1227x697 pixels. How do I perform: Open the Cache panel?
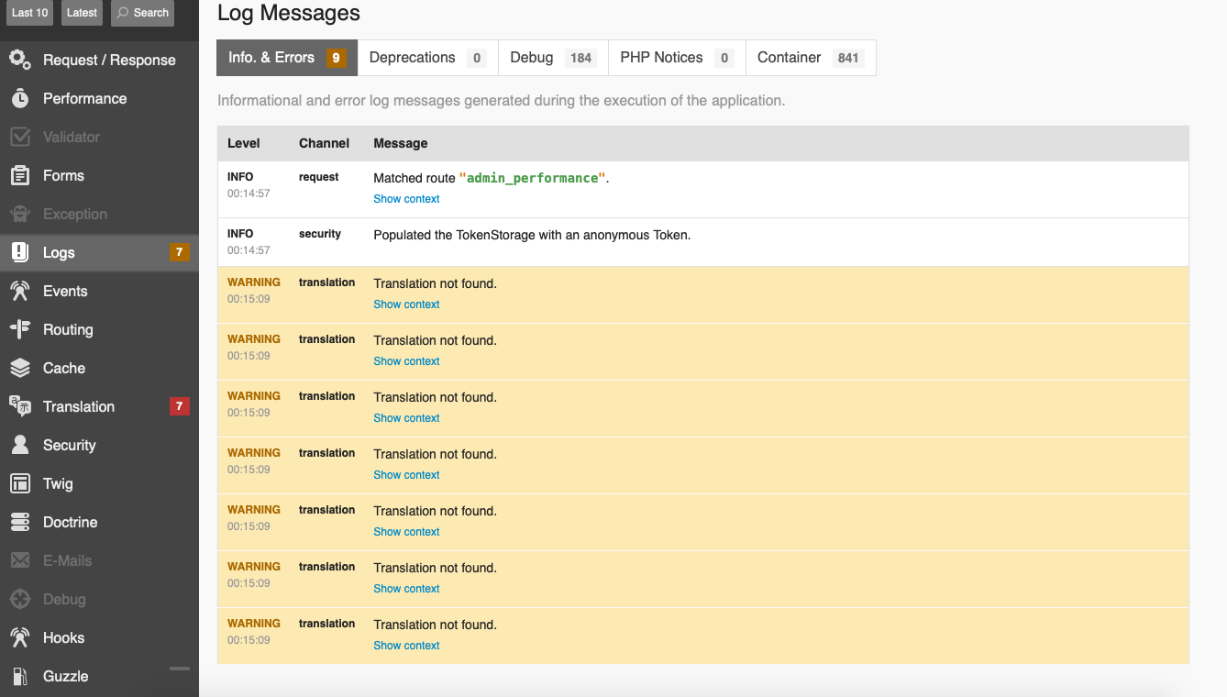pos(99,368)
